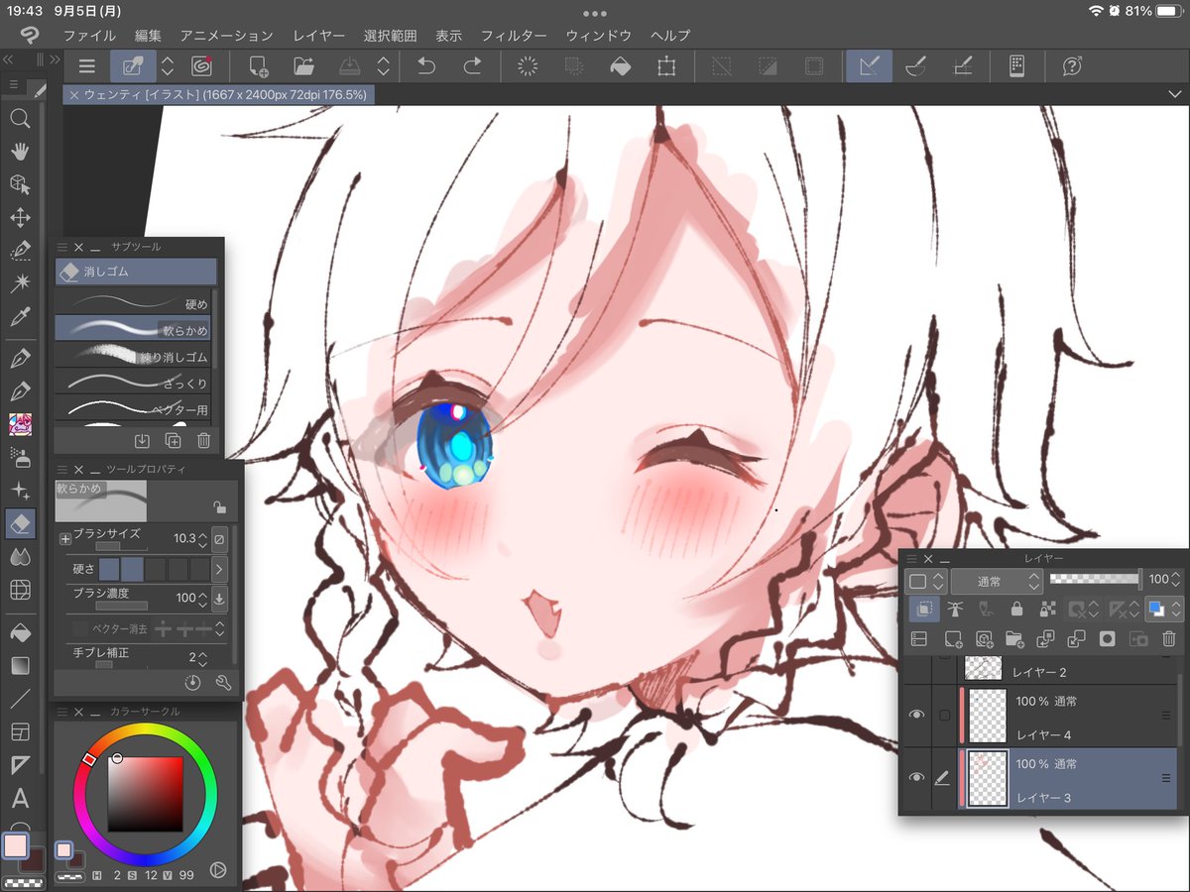Create new layer folder in Layer panel
Screen dimensions: 1190x892
coord(1014,639)
